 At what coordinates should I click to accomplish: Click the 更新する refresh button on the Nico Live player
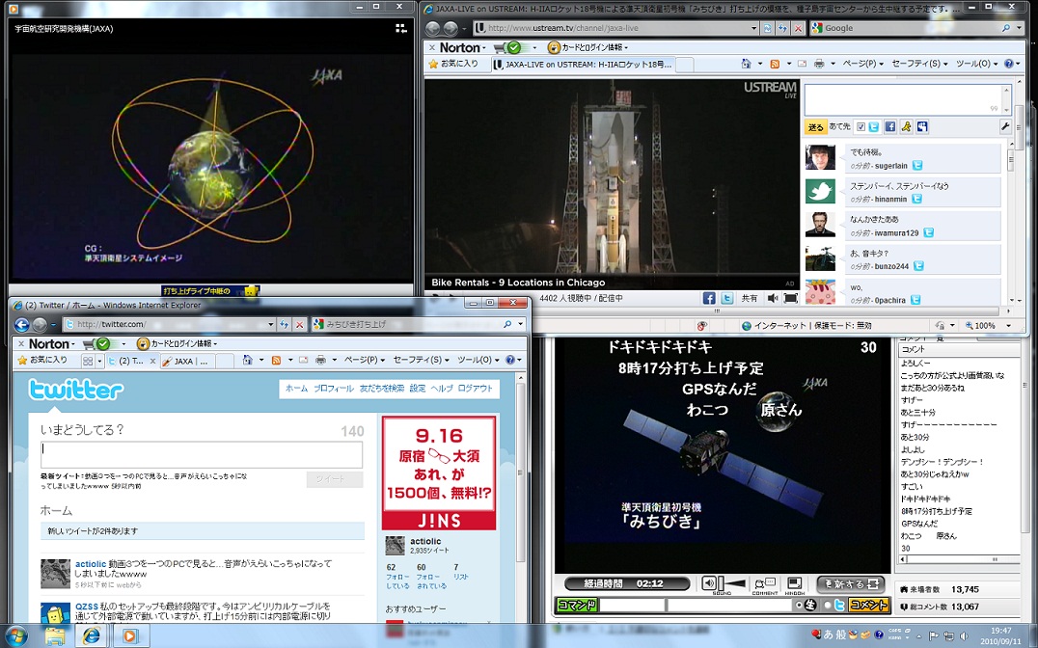851,583
